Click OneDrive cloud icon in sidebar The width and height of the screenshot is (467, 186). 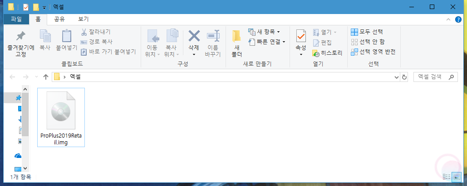tap(18, 156)
